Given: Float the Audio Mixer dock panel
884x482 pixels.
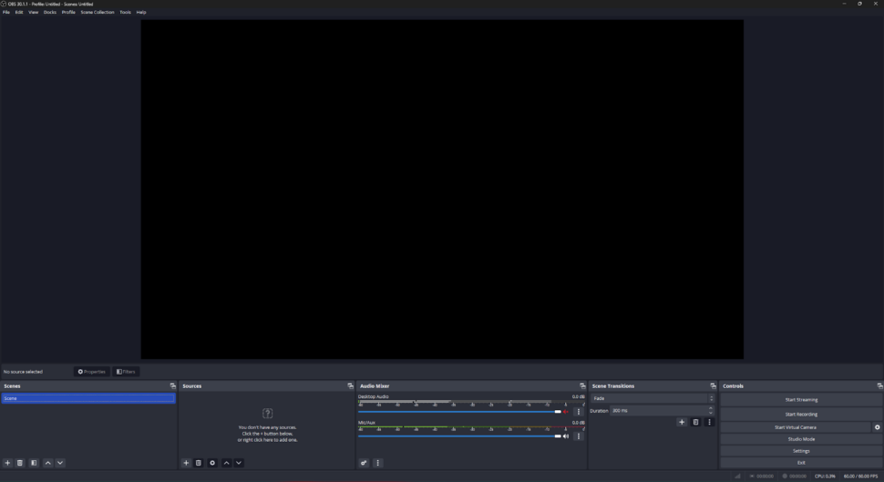Looking at the screenshot, I should [x=582, y=386].
